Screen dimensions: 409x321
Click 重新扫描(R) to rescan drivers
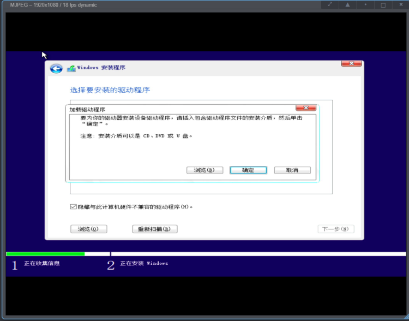pyautogui.click(x=155, y=229)
